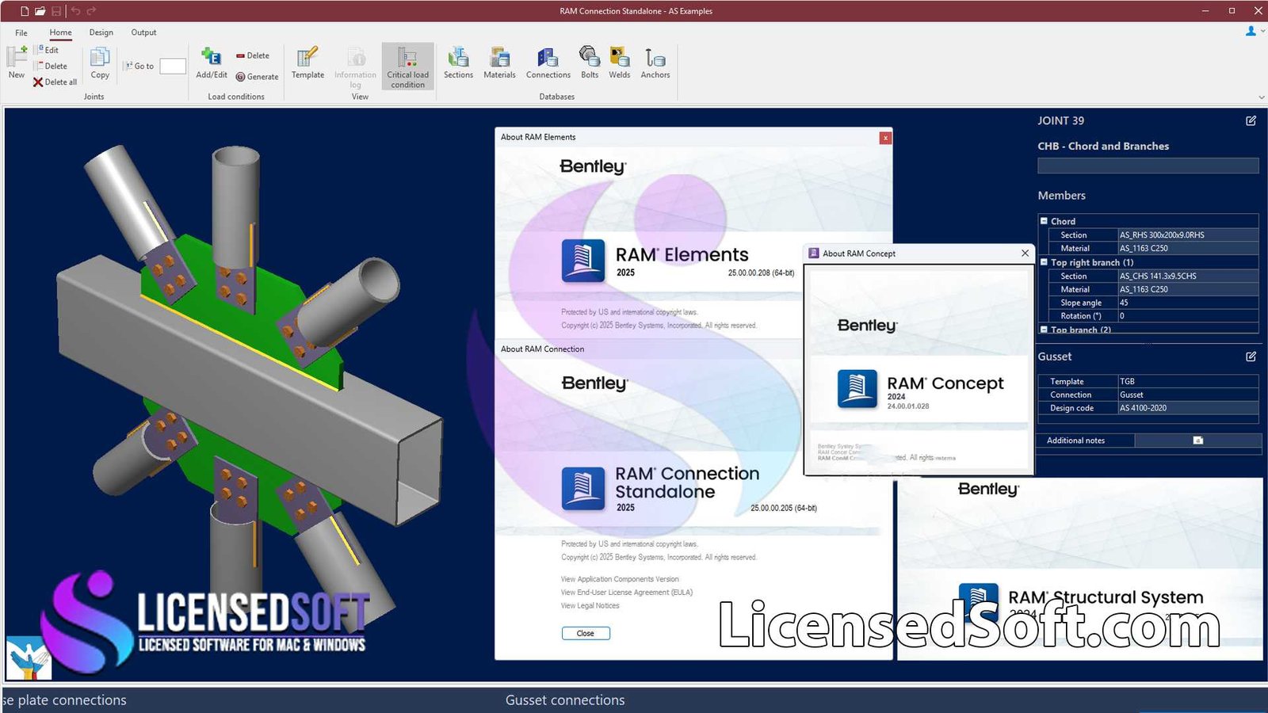This screenshot has width=1268, height=713.
Task: Click the joint description field under CHB
Action: pyautogui.click(x=1148, y=166)
